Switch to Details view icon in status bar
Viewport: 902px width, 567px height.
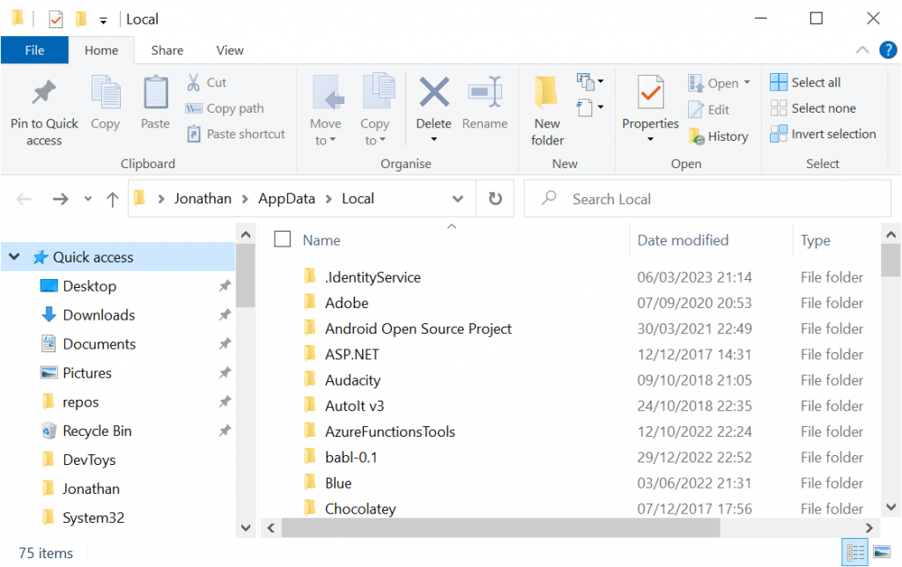click(854, 553)
